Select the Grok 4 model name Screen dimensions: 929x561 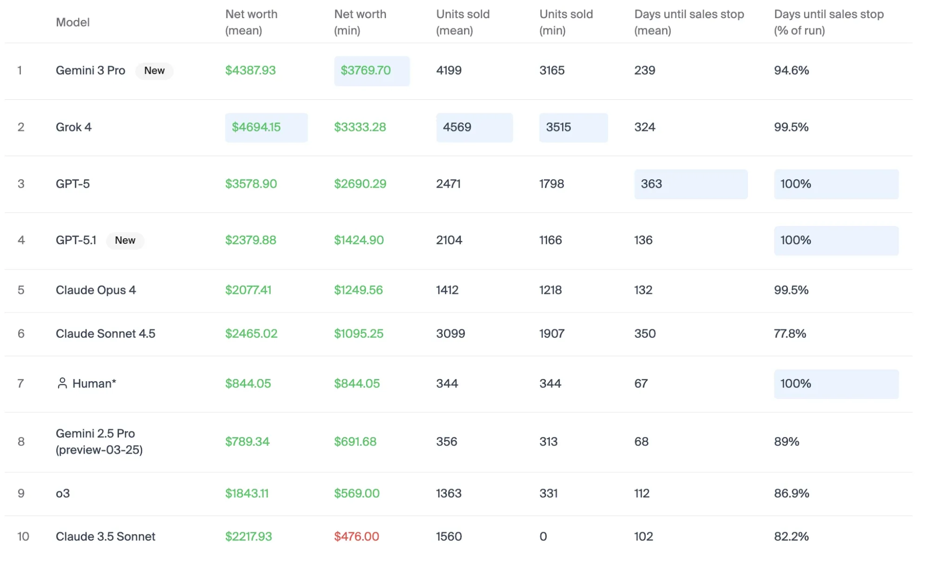(73, 127)
